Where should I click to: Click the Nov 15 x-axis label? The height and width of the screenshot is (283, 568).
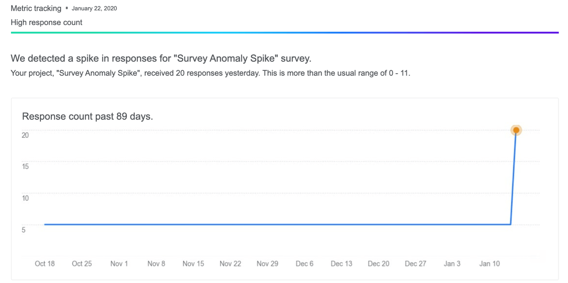(x=193, y=264)
